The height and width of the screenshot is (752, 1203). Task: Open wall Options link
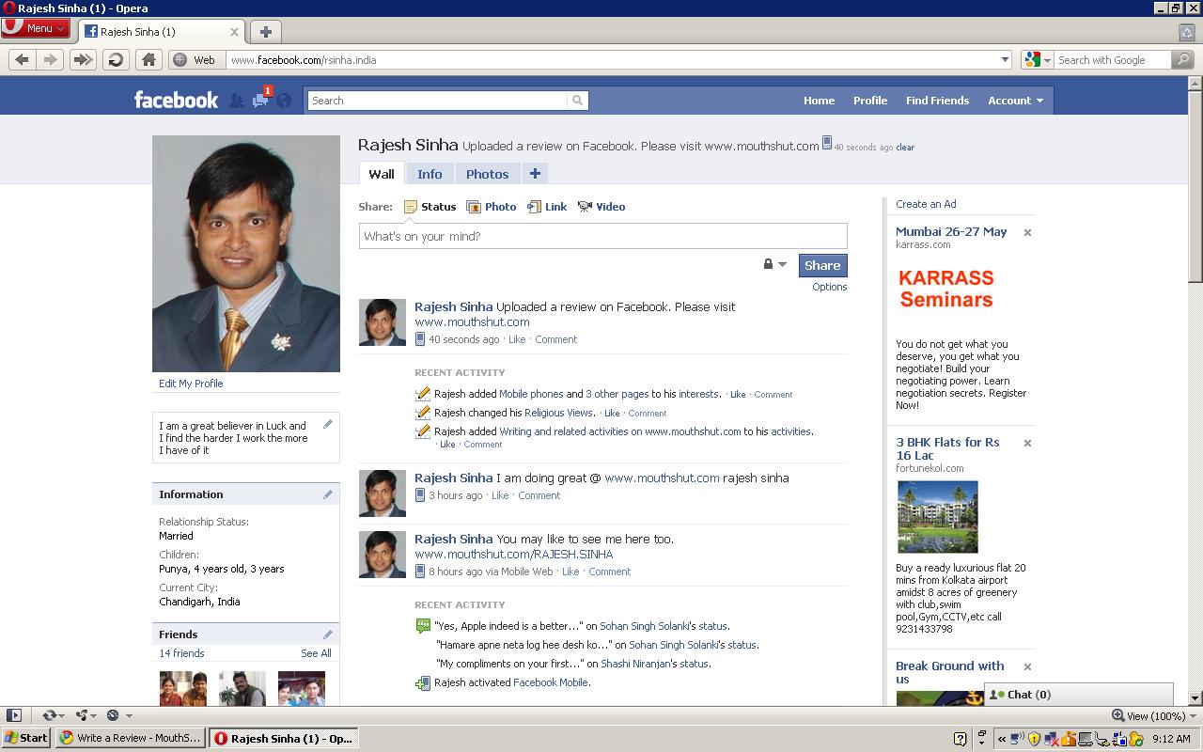pos(829,287)
